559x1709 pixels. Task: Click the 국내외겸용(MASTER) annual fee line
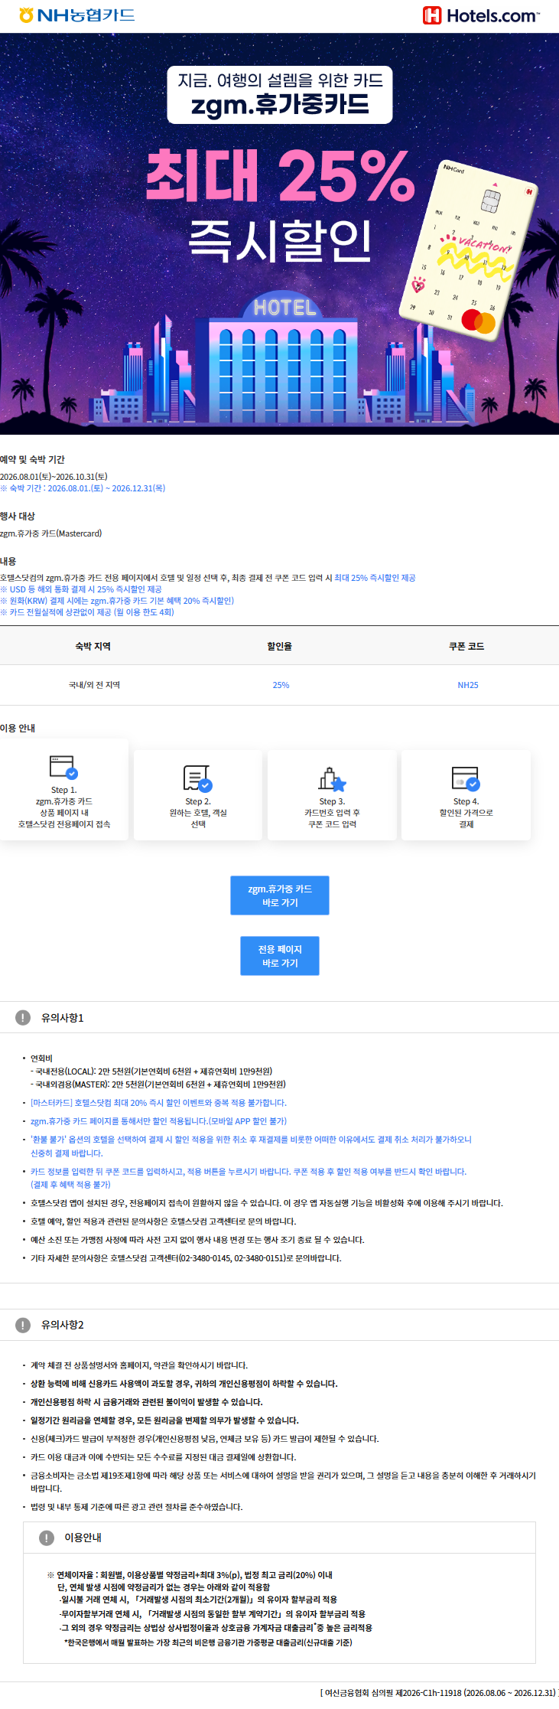[158, 1084]
